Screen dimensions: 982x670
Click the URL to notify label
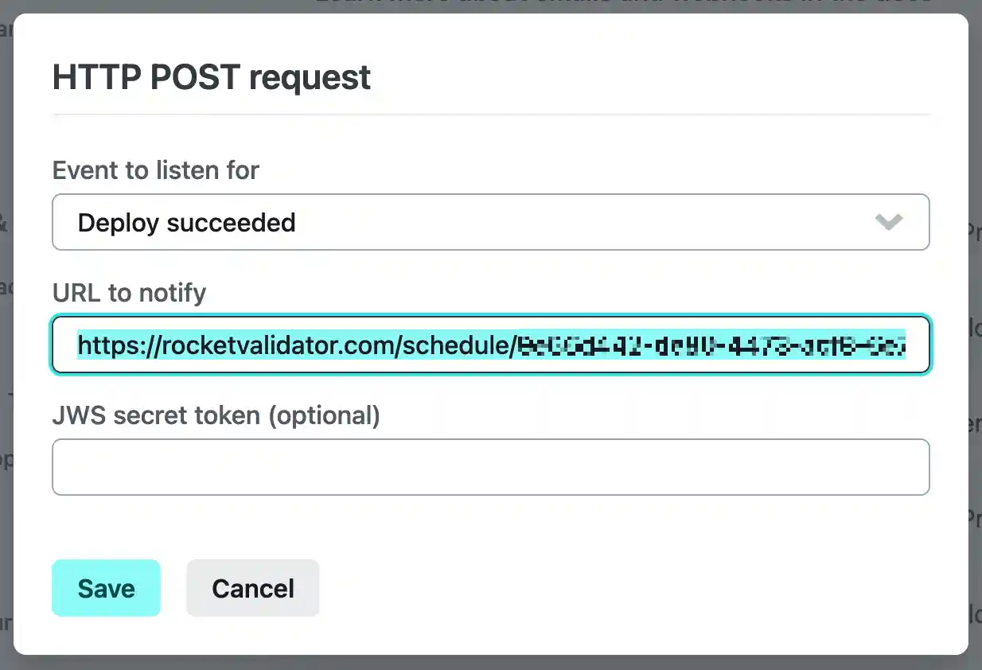(x=129, y=293)
